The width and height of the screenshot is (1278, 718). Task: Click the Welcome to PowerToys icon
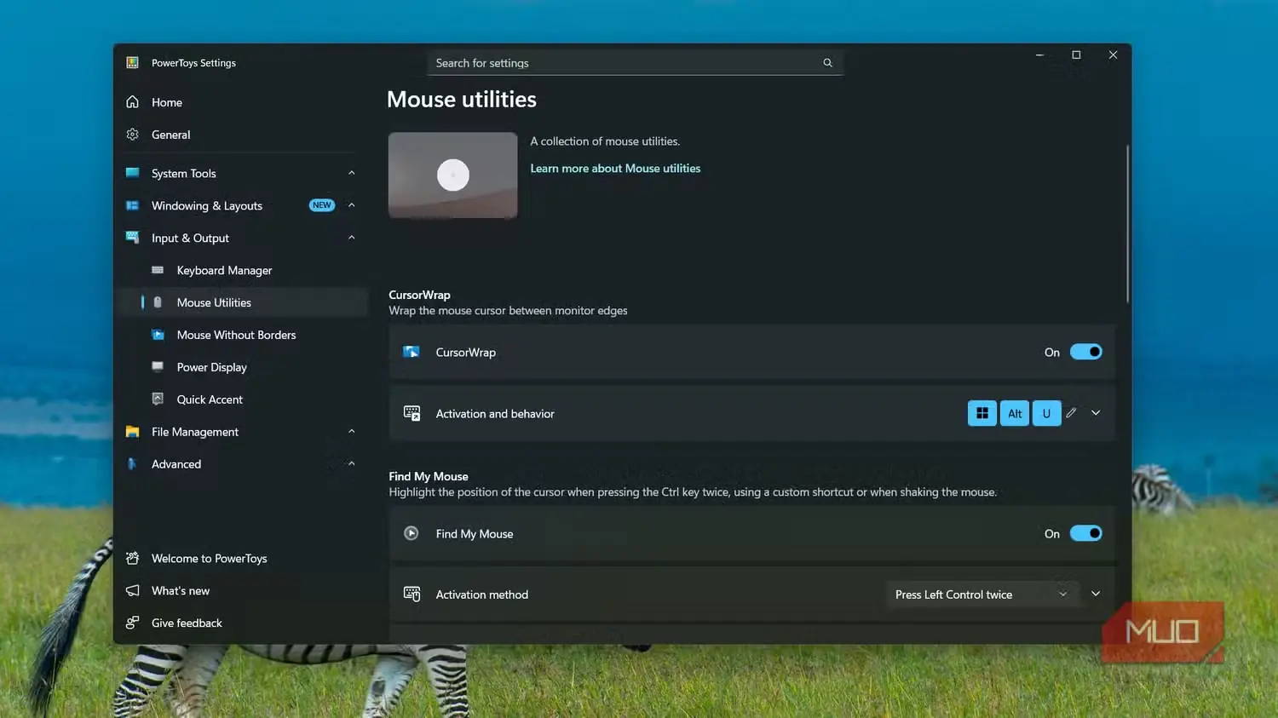click(132, 559)
